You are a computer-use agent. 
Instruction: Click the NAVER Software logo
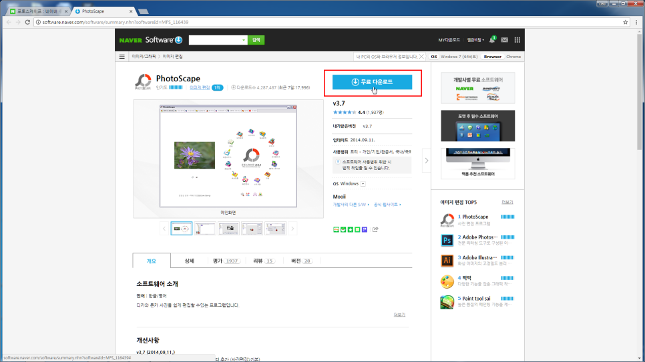coord(150,40)
